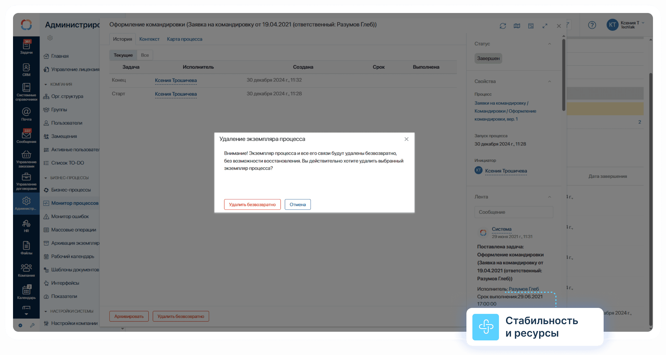The image size is (666, 355).
Task: Click Отмена in delete dialog
Action: click(x=297, y=205)
